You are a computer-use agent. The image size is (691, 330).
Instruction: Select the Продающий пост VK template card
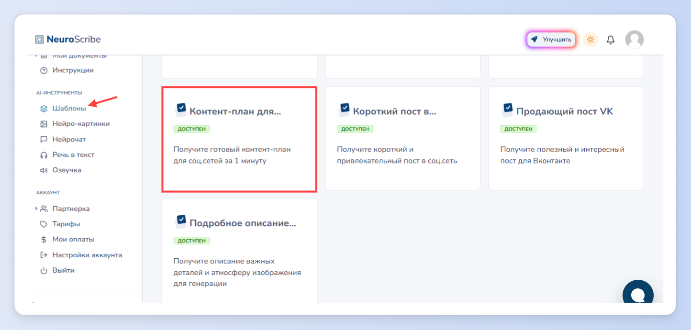566,139
